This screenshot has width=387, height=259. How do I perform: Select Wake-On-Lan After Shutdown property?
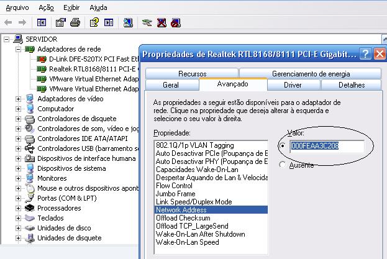click(x=211, y=234)
